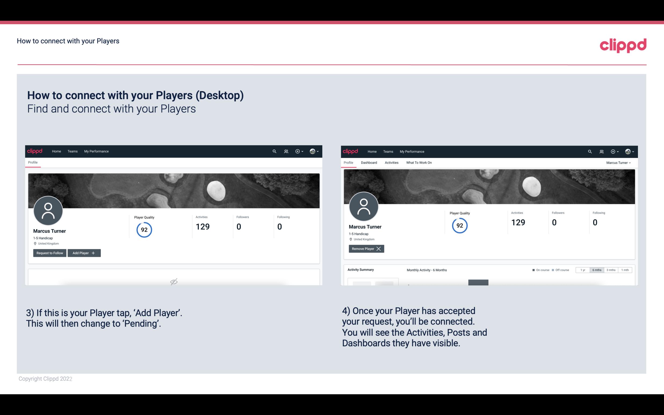Click the 'Remove Player' button right screenshot
The height and width of the screenshot is (415, 664).
pos(366,248)
